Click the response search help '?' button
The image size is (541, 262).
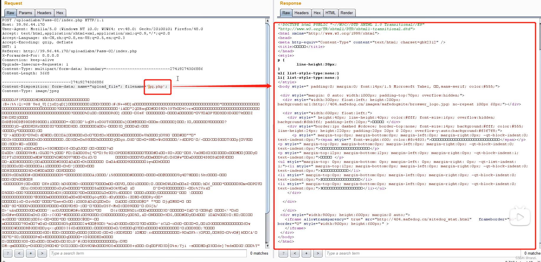pyautogui.click(x=283, y=253)
